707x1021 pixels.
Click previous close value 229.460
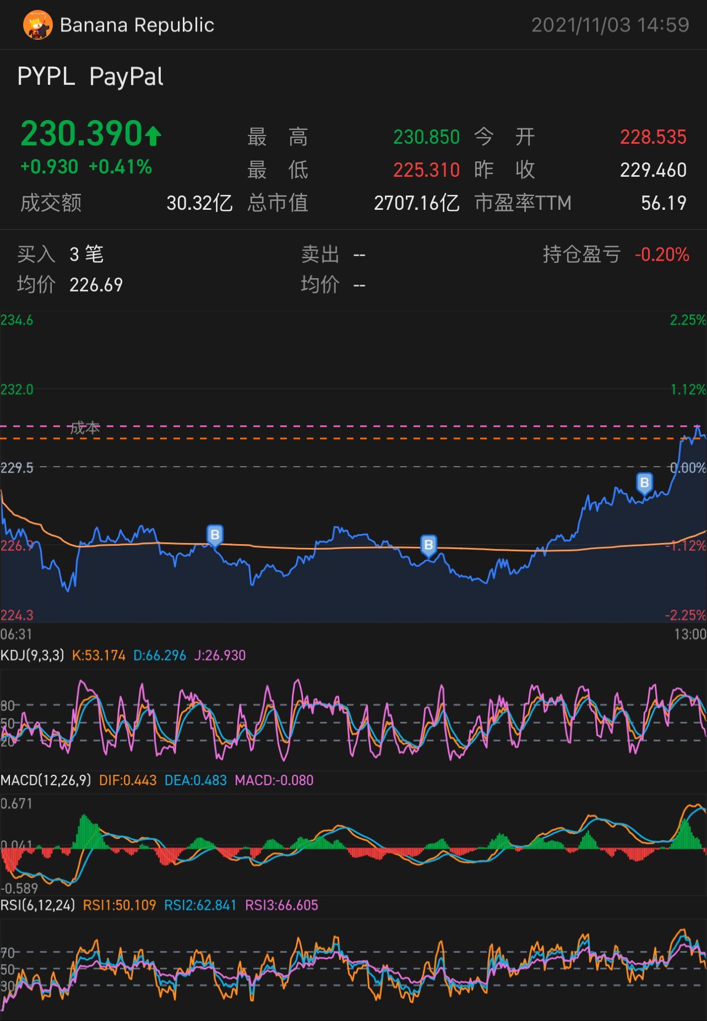(653, 170)
